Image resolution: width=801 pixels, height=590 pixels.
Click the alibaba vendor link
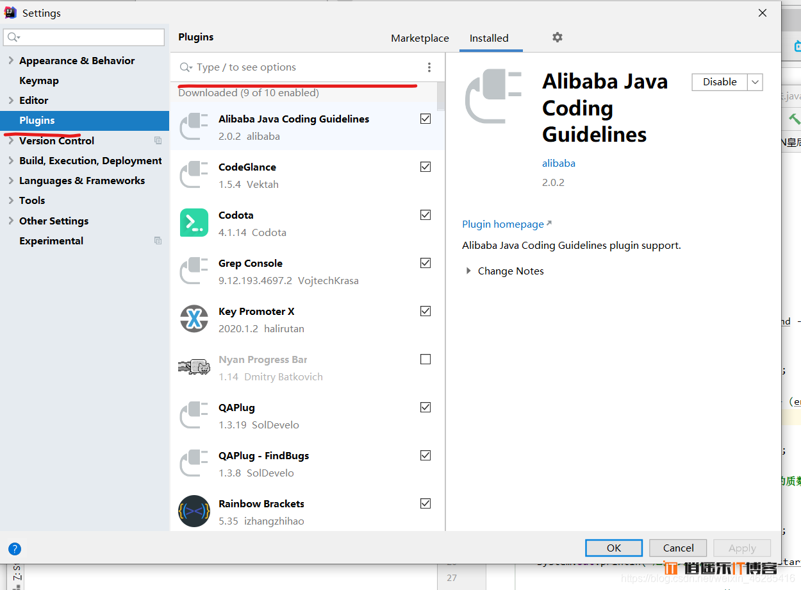559,163
